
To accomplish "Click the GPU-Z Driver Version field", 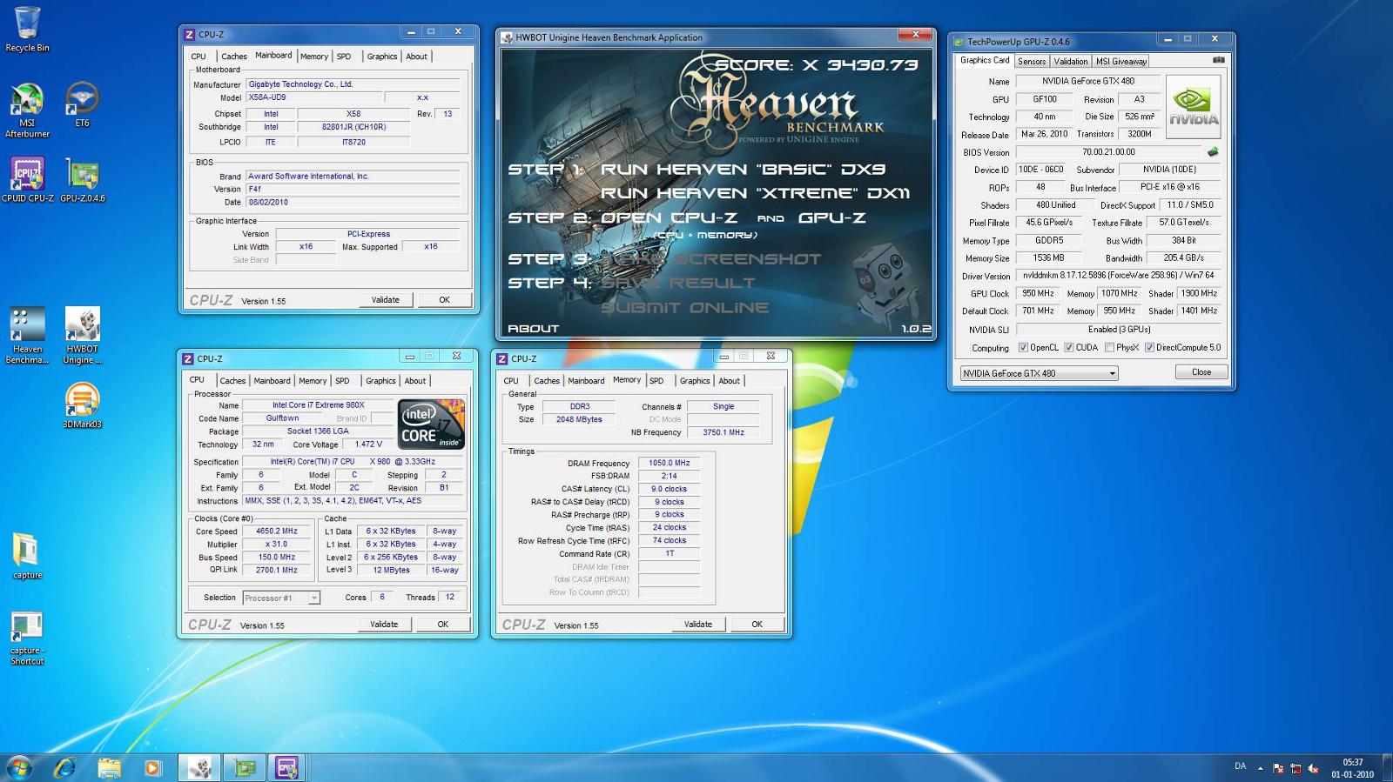I will click(x=1118, y=276).
